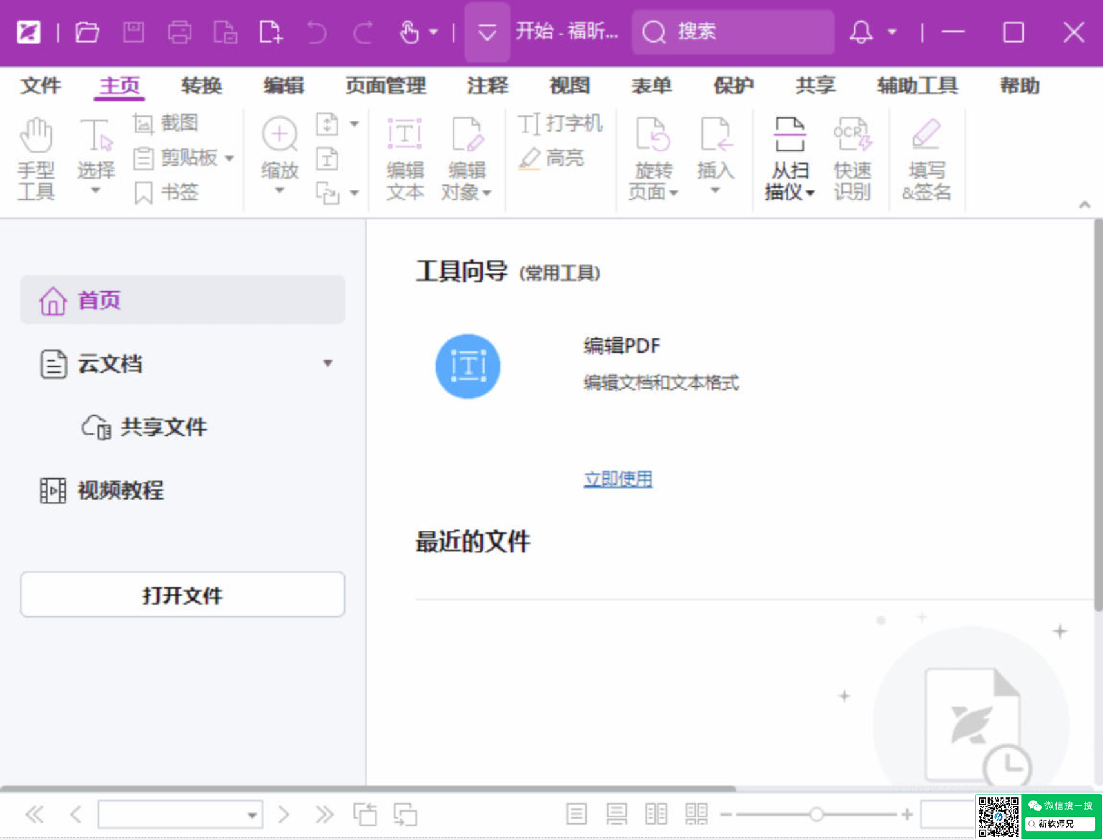Screen dimensions: 1103x840
Task: Switch to the Convert (转换) tab
Action: 201,86
